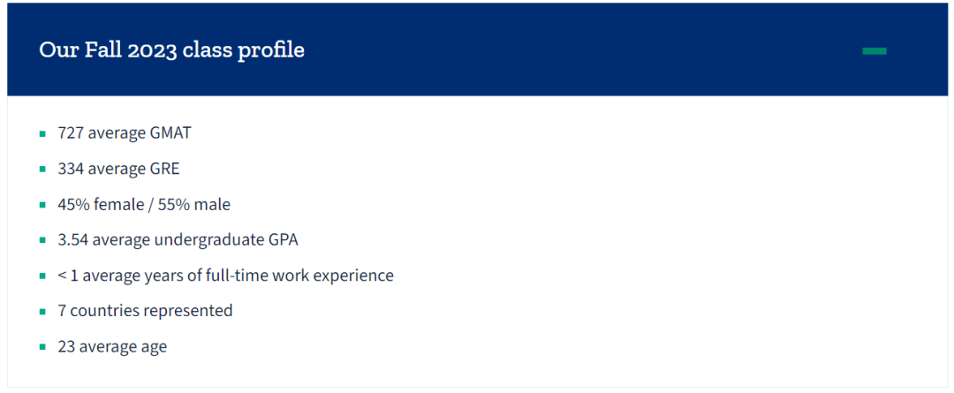Select the bullet next to average age
Image resolution: width=954 pixels, height=393 pixels.
click(42, 347)
